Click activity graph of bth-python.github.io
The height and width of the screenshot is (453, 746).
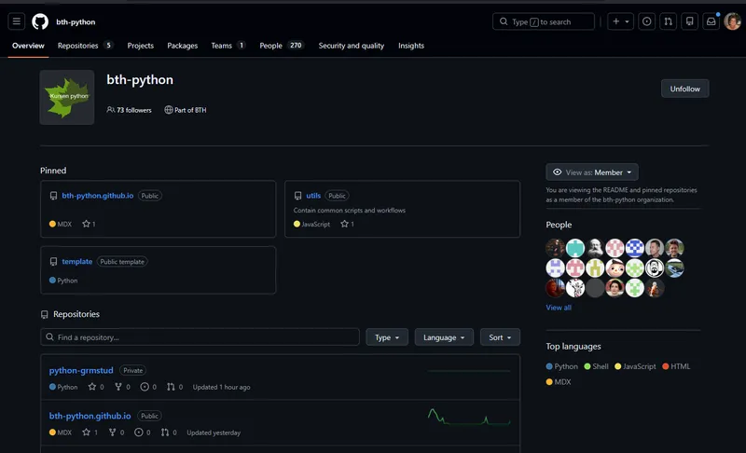click(x=469, y=416)
